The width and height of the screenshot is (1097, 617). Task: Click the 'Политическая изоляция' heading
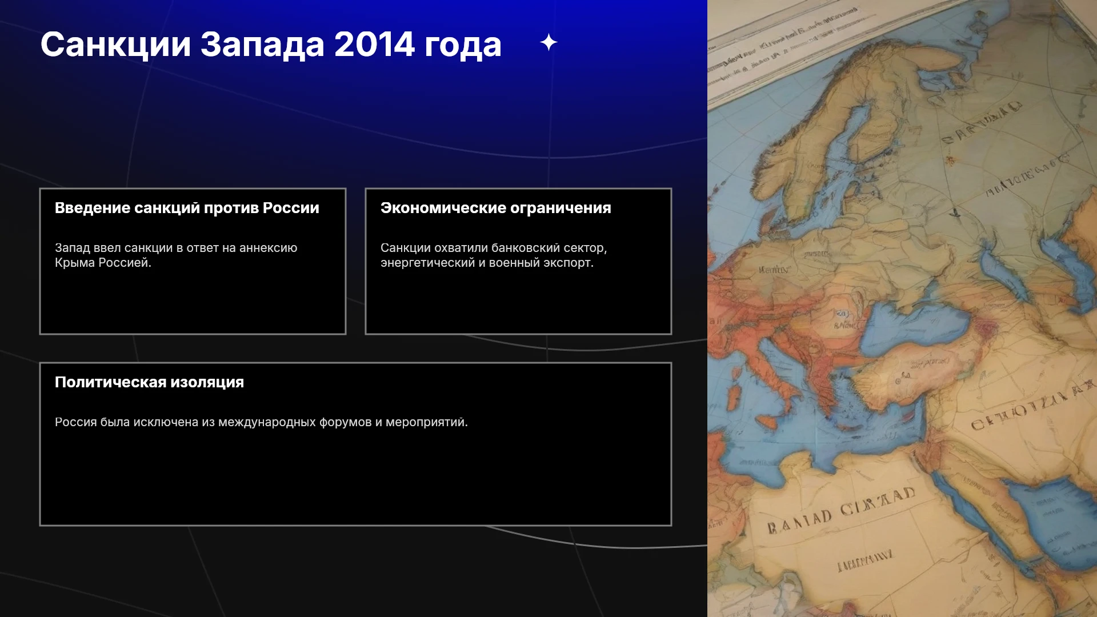coord(149,382)
